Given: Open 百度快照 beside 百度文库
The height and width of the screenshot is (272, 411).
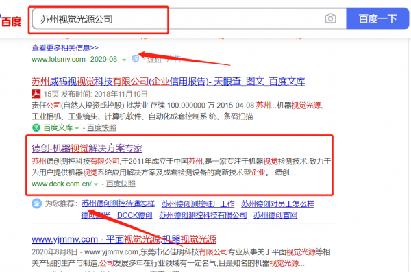Looking at the screenshot, I should [x=101, y=127].
